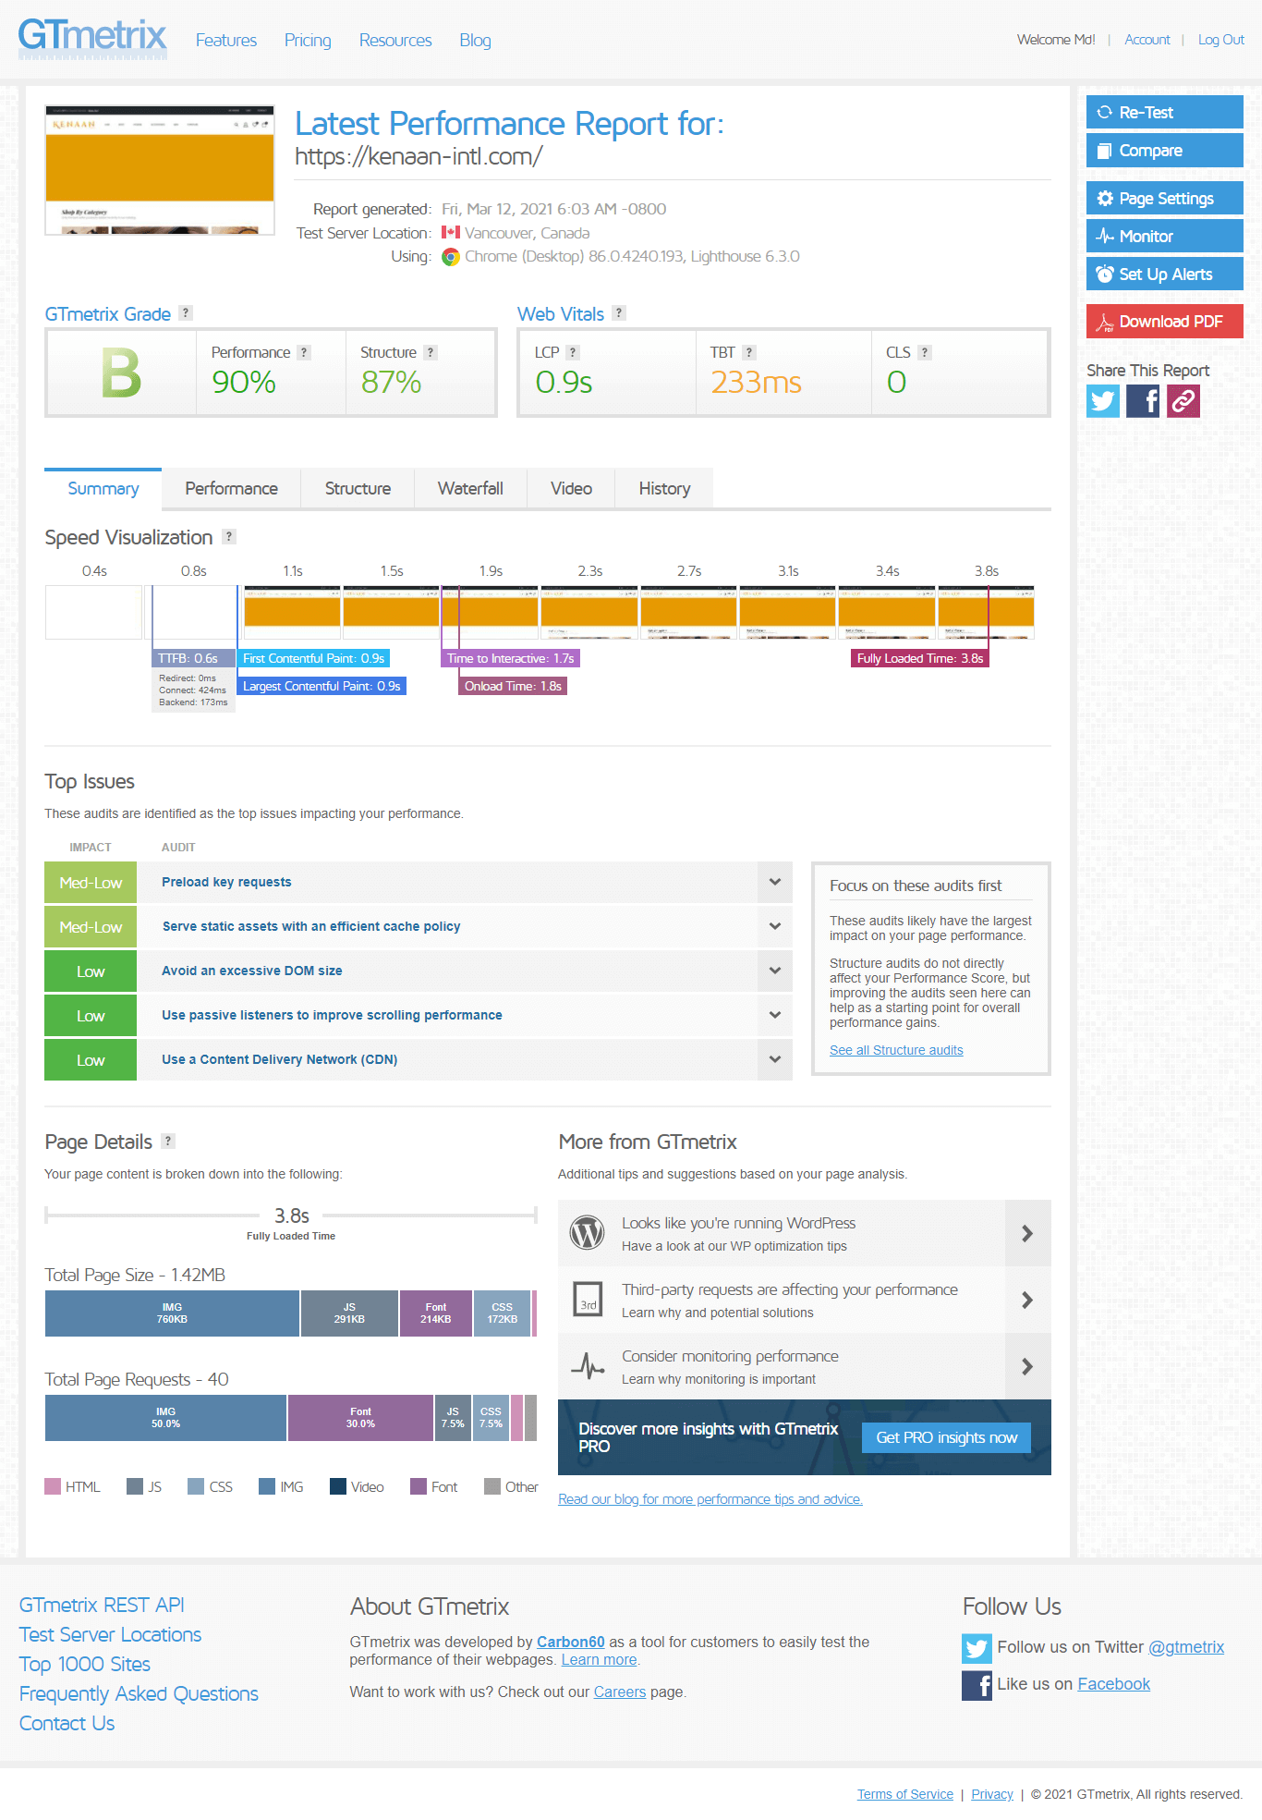Image resolution: width=1262 pixels, height=1820 pixels.
Task: Click Performance score help icon
Action: click(x=304, y=352)
